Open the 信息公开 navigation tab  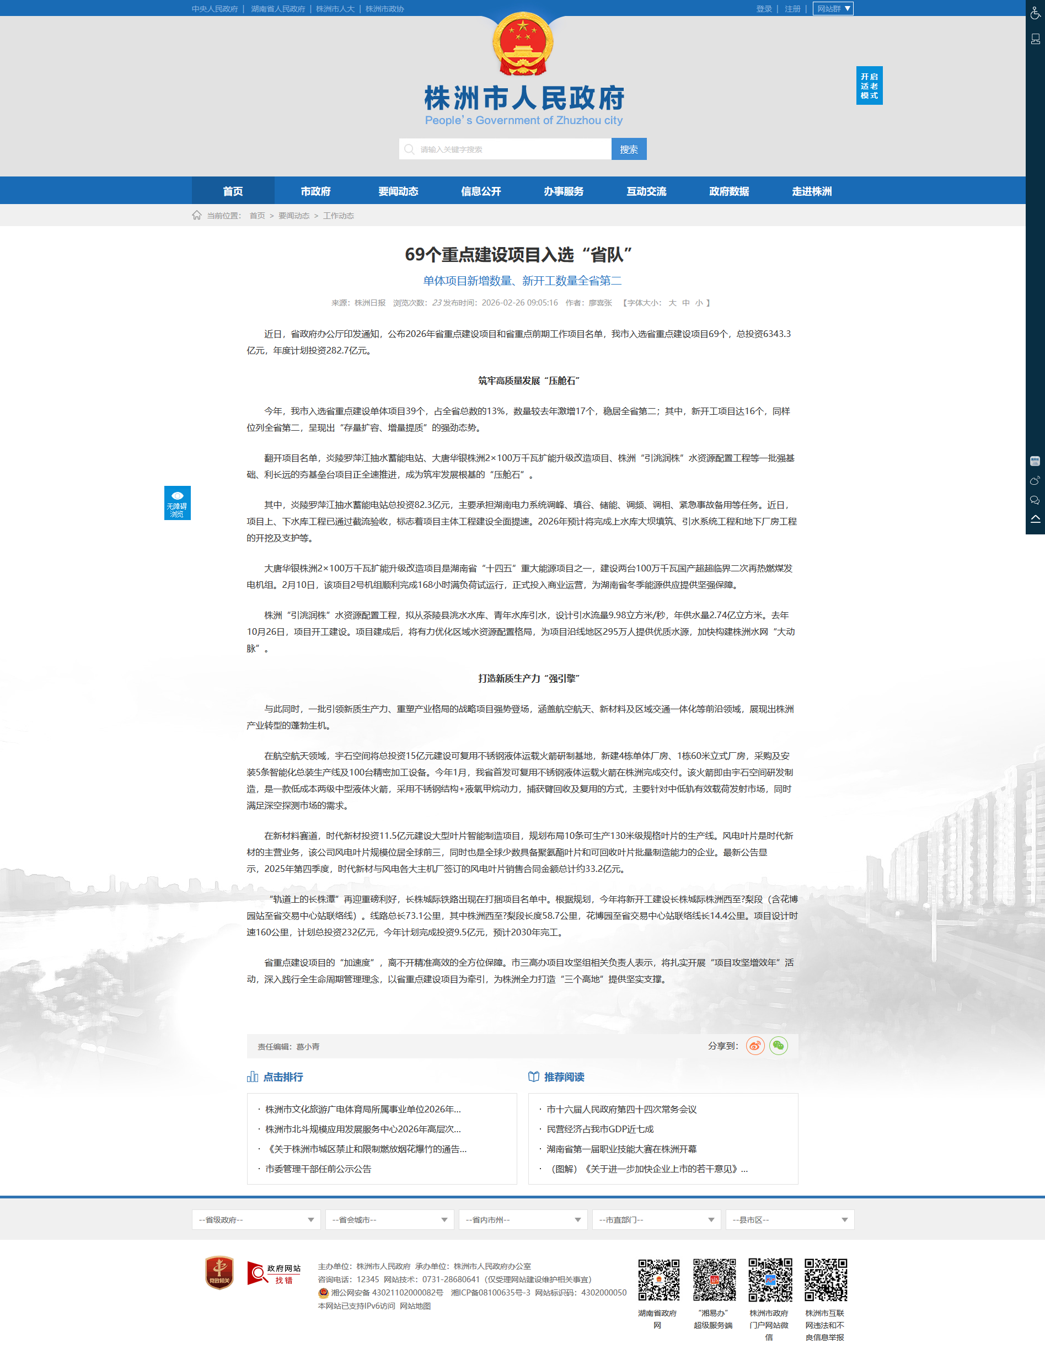point(480,191)
